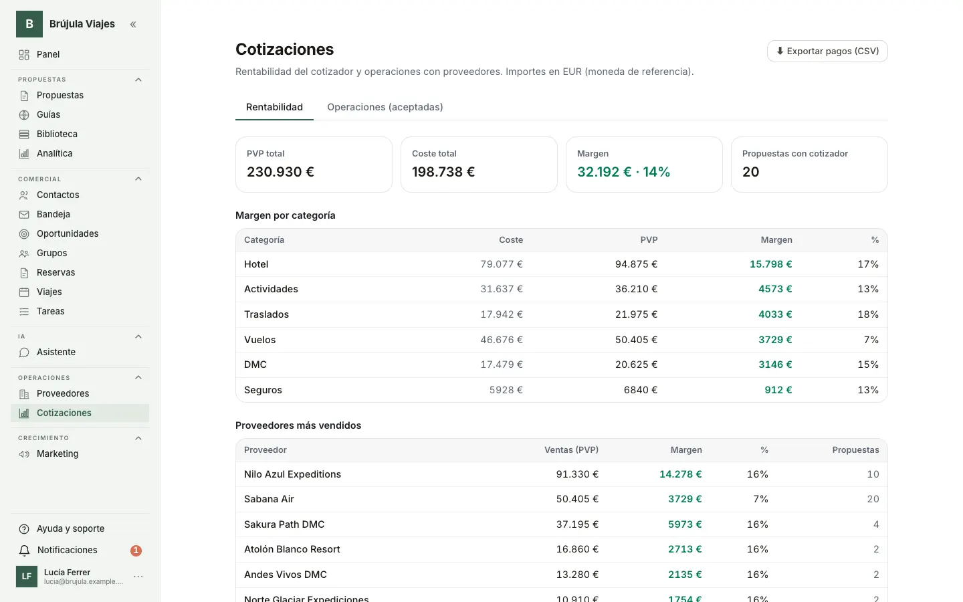Click the Asistente chat bubble icon
This screenshot has width=963, height=602.
(x=24, y=353)
